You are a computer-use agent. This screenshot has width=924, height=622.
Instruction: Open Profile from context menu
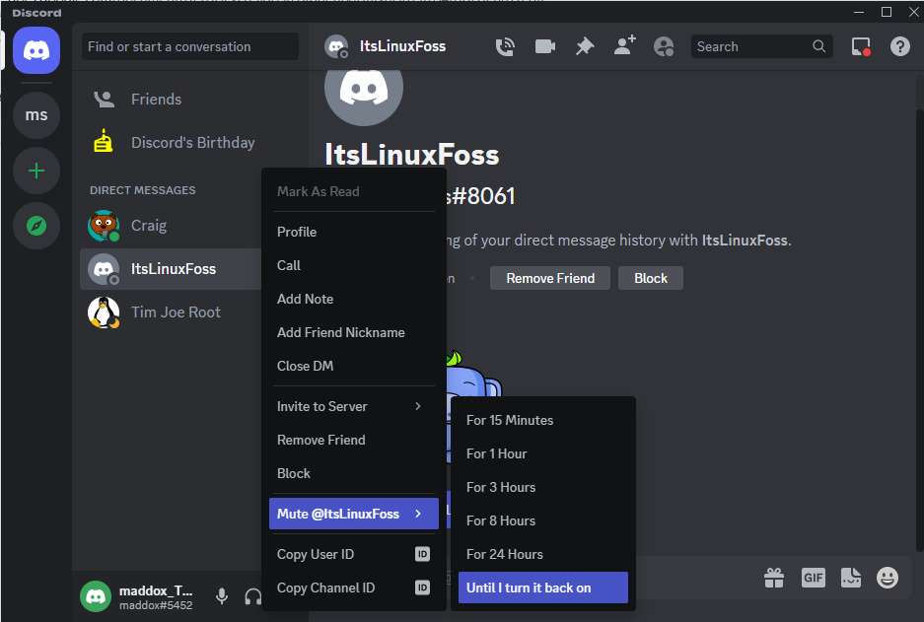pyautogui.click(x=354, y=232)
